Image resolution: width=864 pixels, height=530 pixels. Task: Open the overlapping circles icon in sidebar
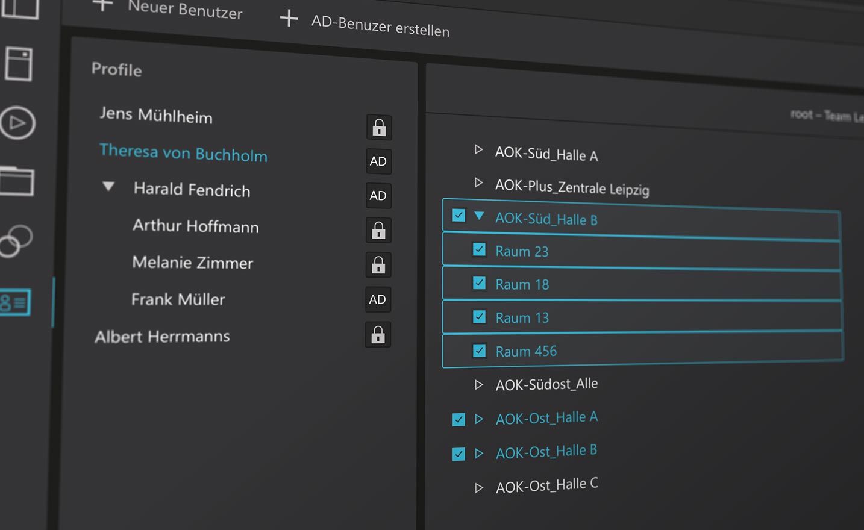click(15, 241)
